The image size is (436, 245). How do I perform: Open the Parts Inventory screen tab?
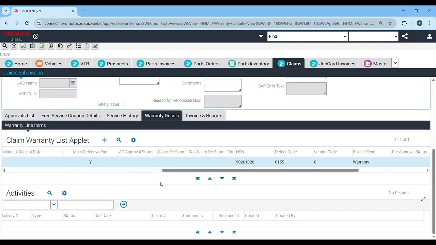coord(249,64)
